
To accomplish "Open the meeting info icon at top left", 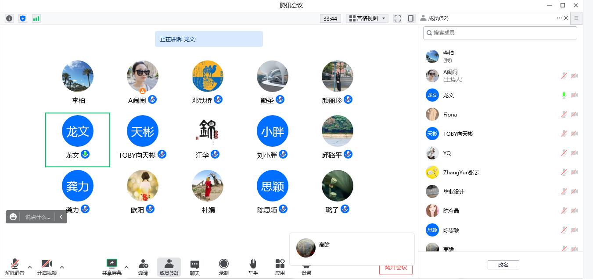I will (x=9, y=18).
